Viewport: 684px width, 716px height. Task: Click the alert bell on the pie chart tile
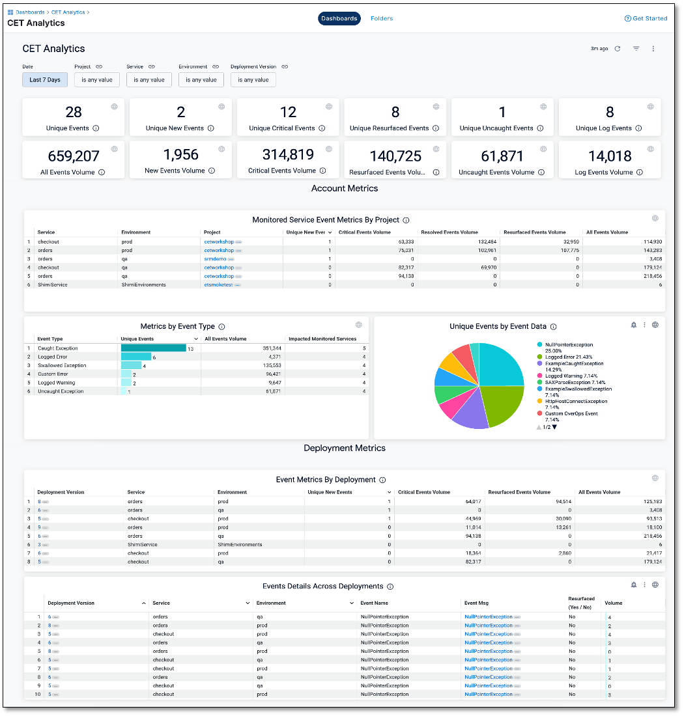pos(633,325)
